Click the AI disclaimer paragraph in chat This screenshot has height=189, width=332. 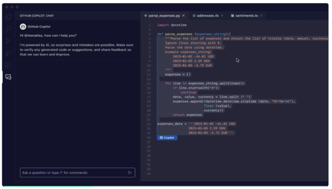[76, 50]
